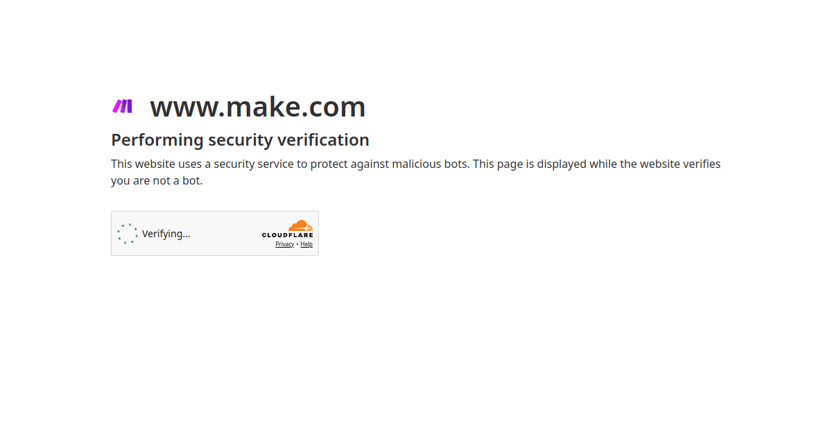Screen dimensions: 832x437
Task: Click the 'you are not a bot.' line
Action: 157,181
